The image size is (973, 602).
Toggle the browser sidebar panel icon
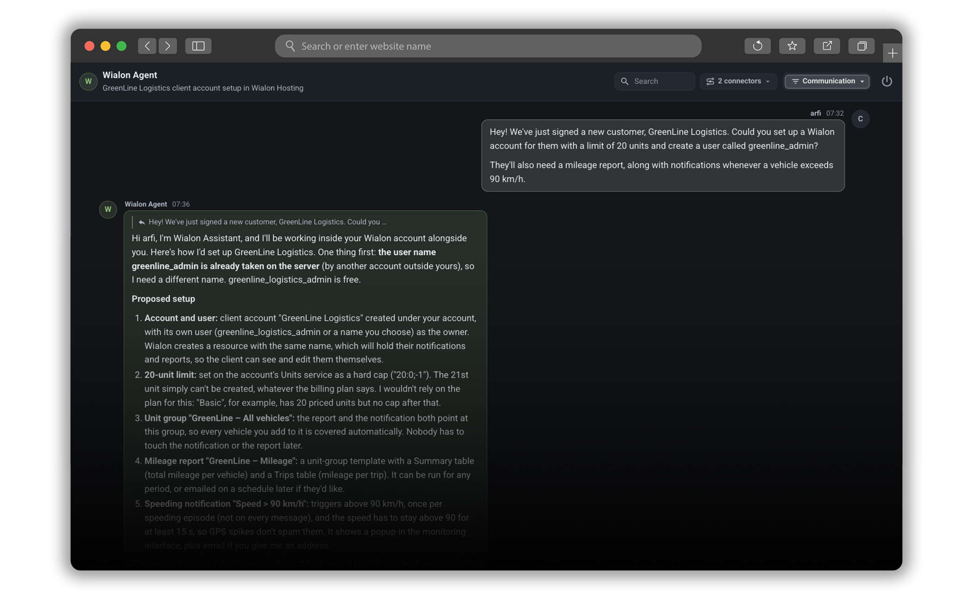click(x=198, y=46)
